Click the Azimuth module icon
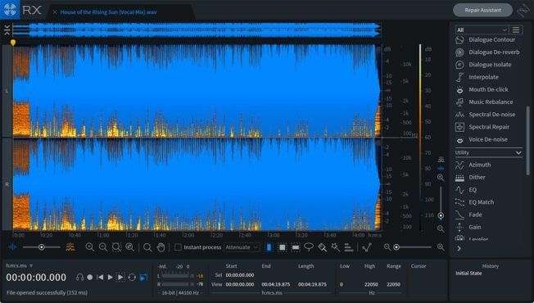 pos(459,165)
